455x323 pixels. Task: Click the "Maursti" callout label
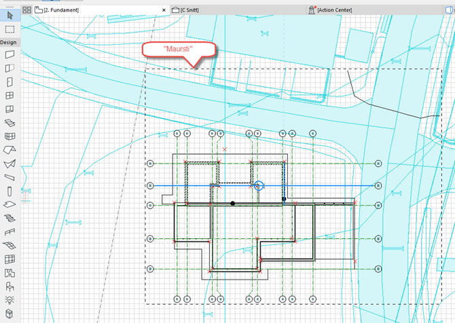tap(178, 51)
